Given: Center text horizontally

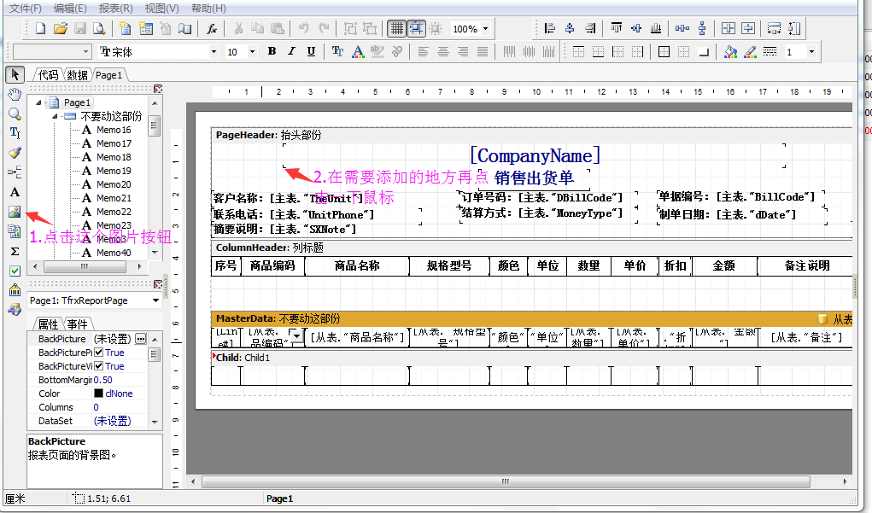Looking at the screenshot, I should click(443, 51).
